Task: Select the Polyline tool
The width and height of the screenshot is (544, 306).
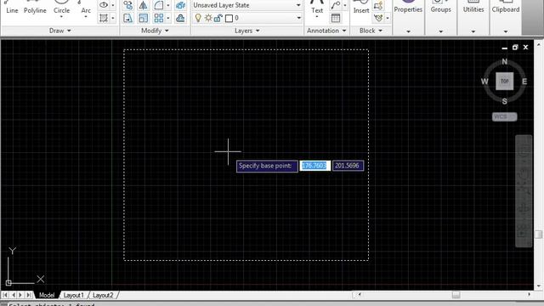Action: click(35, 8)
